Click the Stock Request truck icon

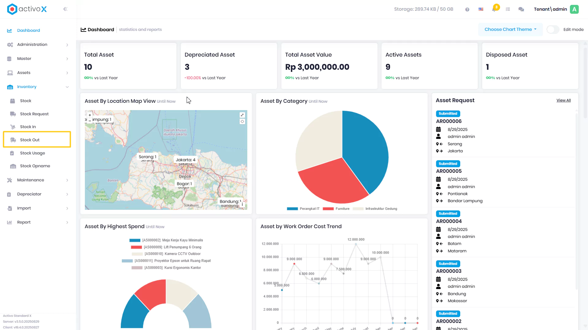(x=13, y=114)
